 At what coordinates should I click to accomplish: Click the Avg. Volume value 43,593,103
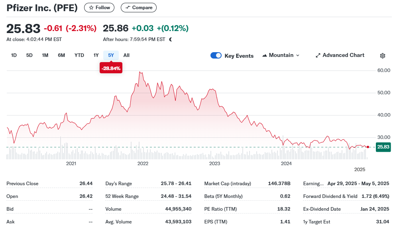[x=178, y=221]
